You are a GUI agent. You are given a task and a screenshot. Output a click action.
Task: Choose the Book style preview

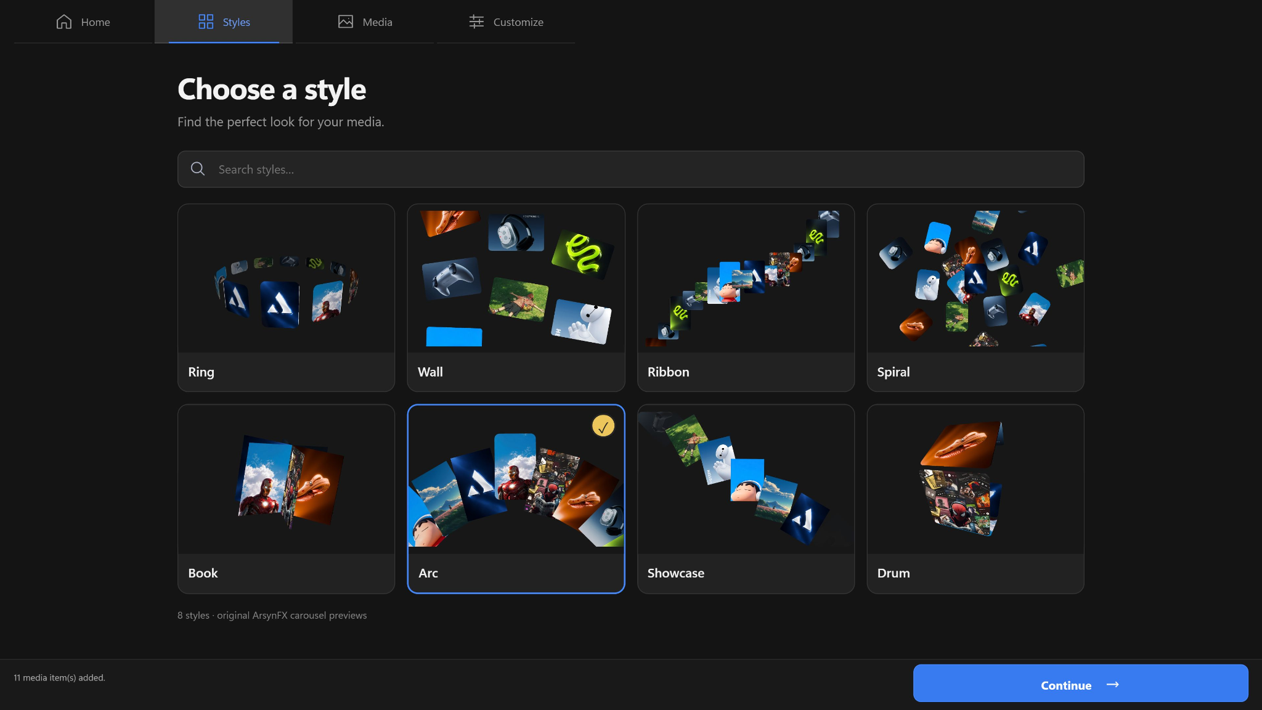286,479
